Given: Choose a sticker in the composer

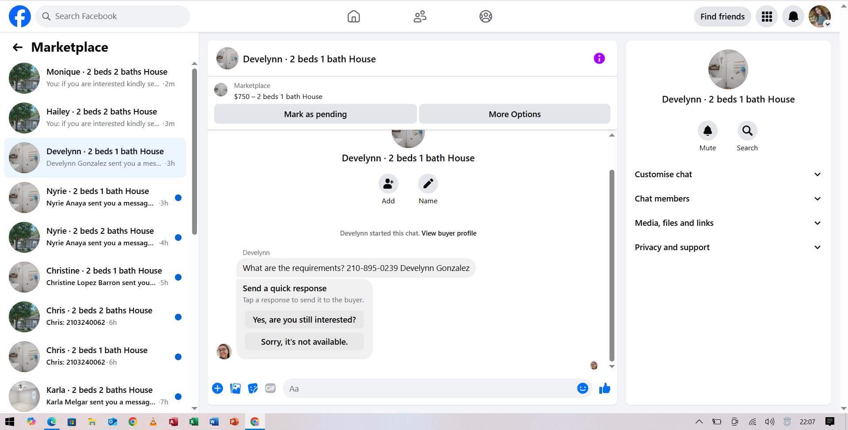Looking at the screenshot, I should [x=253, y=388].
